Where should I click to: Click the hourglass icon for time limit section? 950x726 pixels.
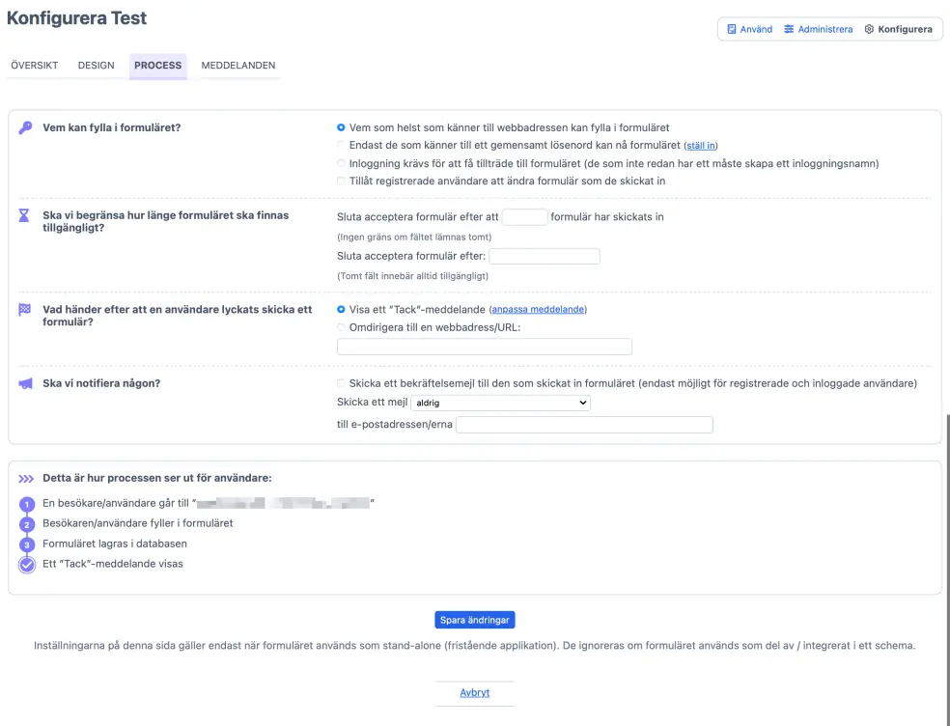point(25,216)
